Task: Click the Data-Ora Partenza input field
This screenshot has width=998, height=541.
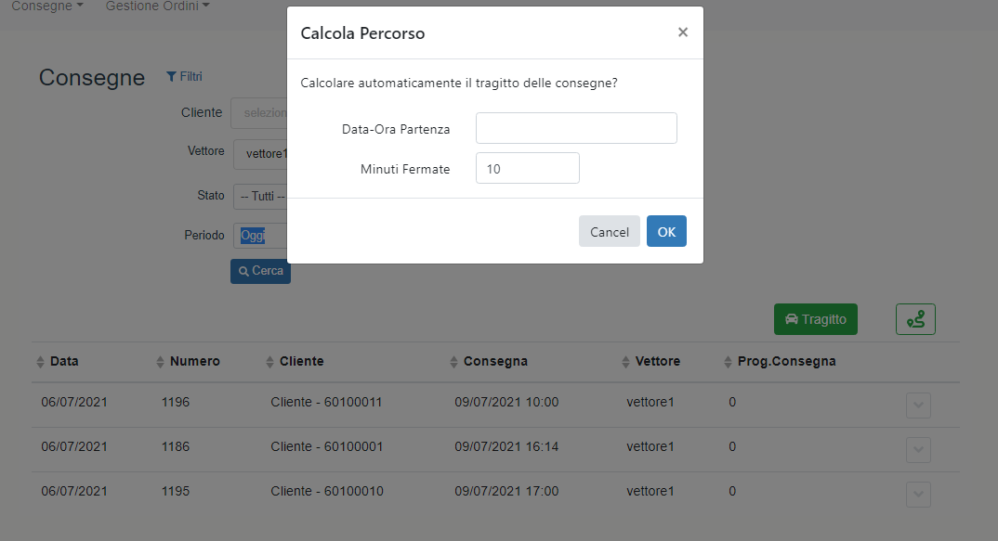Action: (x=576, y=129)
